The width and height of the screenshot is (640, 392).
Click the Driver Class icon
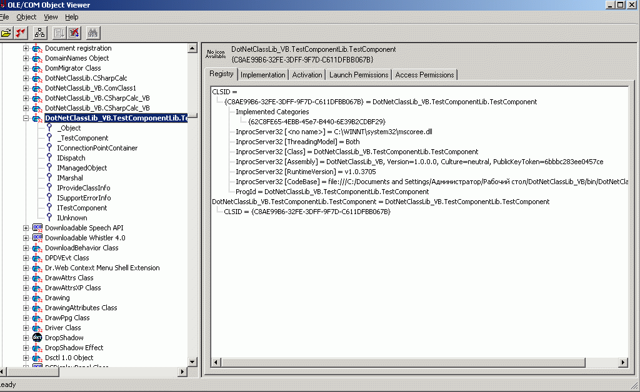coord(37,328)
